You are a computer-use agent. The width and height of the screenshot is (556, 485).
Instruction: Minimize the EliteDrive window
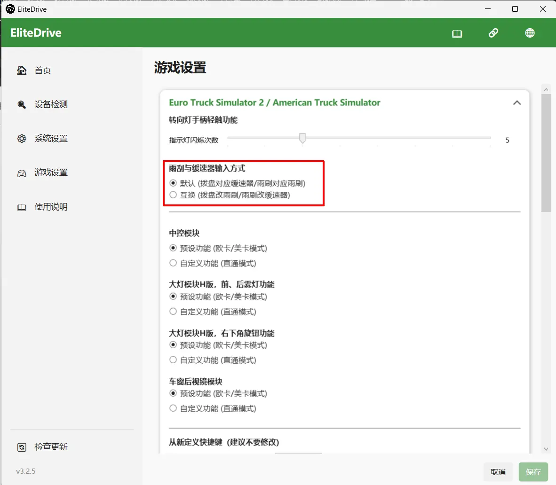[x=488, y=9]
